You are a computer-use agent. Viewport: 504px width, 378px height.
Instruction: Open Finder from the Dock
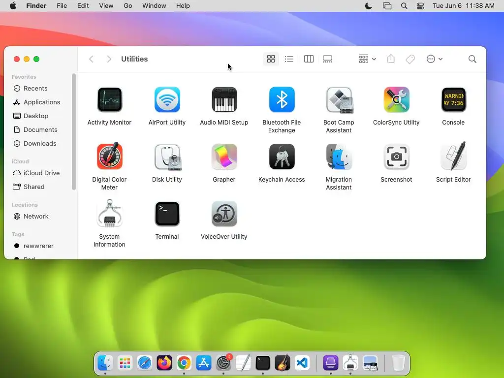pyautogui.click(x=105, y=363)
